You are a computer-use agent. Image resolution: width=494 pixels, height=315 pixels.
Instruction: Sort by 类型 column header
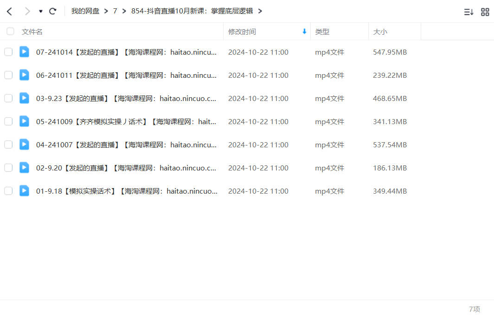point(322,32)
